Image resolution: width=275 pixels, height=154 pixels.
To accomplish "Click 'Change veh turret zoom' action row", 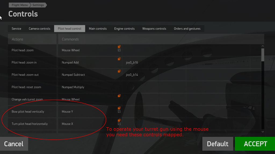I will pyautogui.click(x=32, y=99).
